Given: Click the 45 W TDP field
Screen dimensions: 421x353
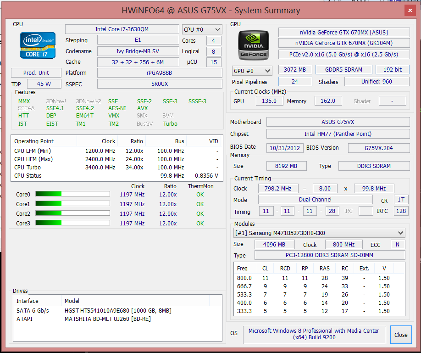Looking at the screenshot, I should pos(44,84).
